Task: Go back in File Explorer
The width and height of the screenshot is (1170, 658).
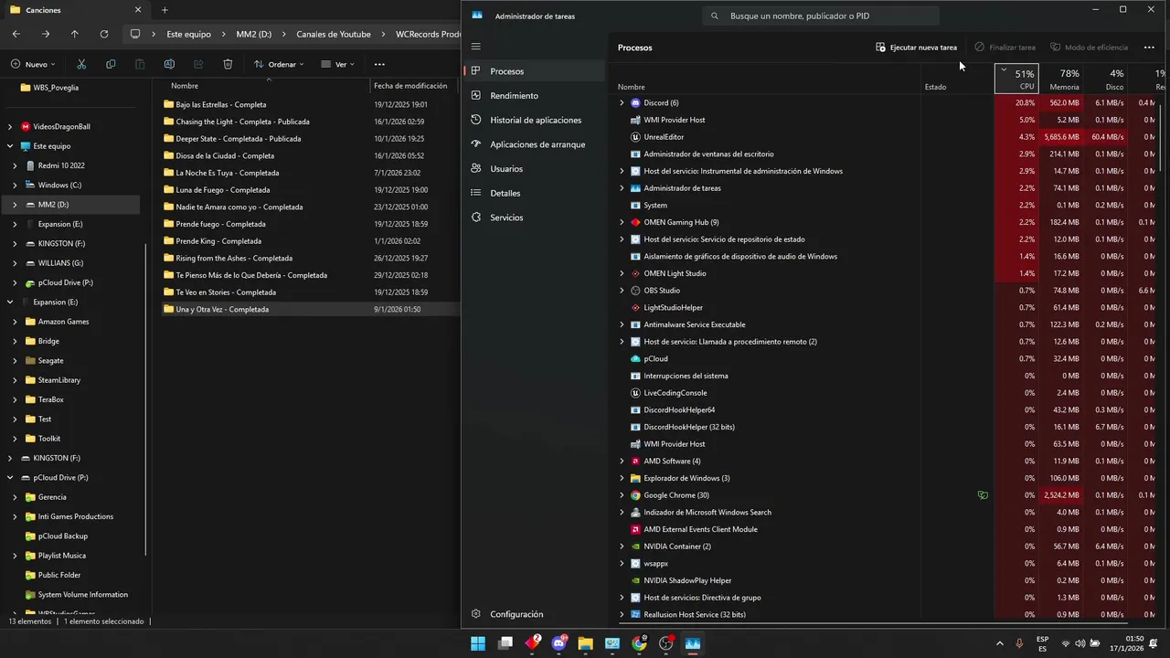Action: (16, 34)
